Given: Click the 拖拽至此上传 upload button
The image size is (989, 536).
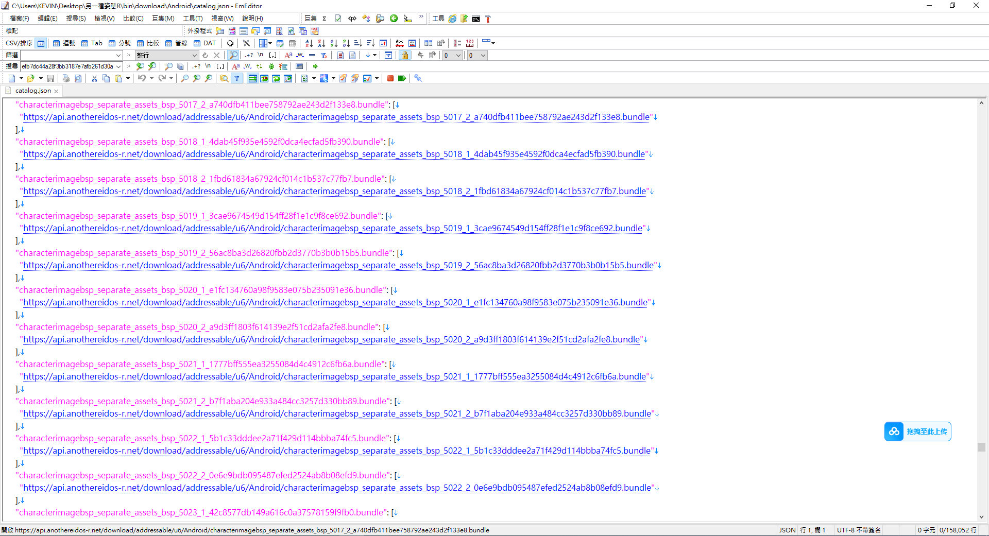Looking at the screenshot, I should (x=918, y=431).
